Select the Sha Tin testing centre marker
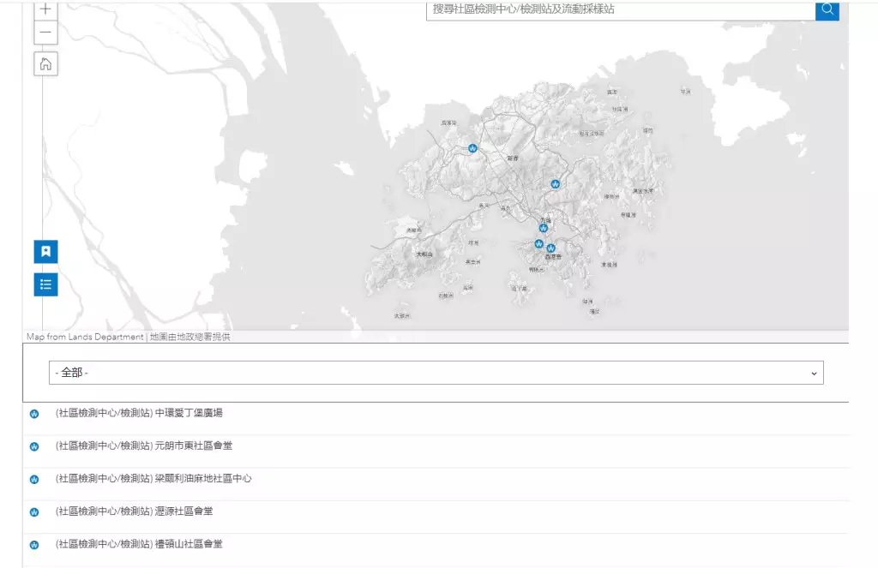The image size is (878, 568). tap(556, 184)
